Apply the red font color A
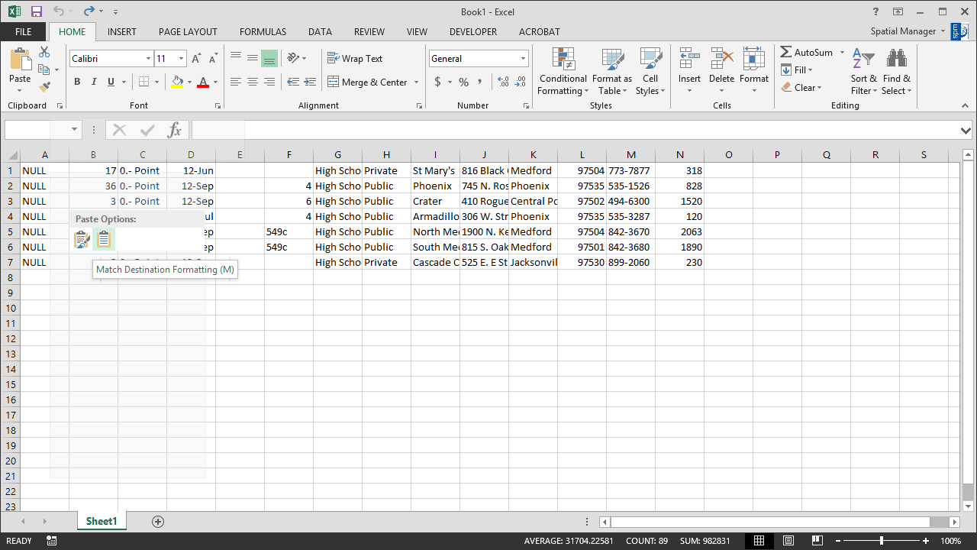The height and width of the screenshot is (550, 977). [x=203, y=82]
